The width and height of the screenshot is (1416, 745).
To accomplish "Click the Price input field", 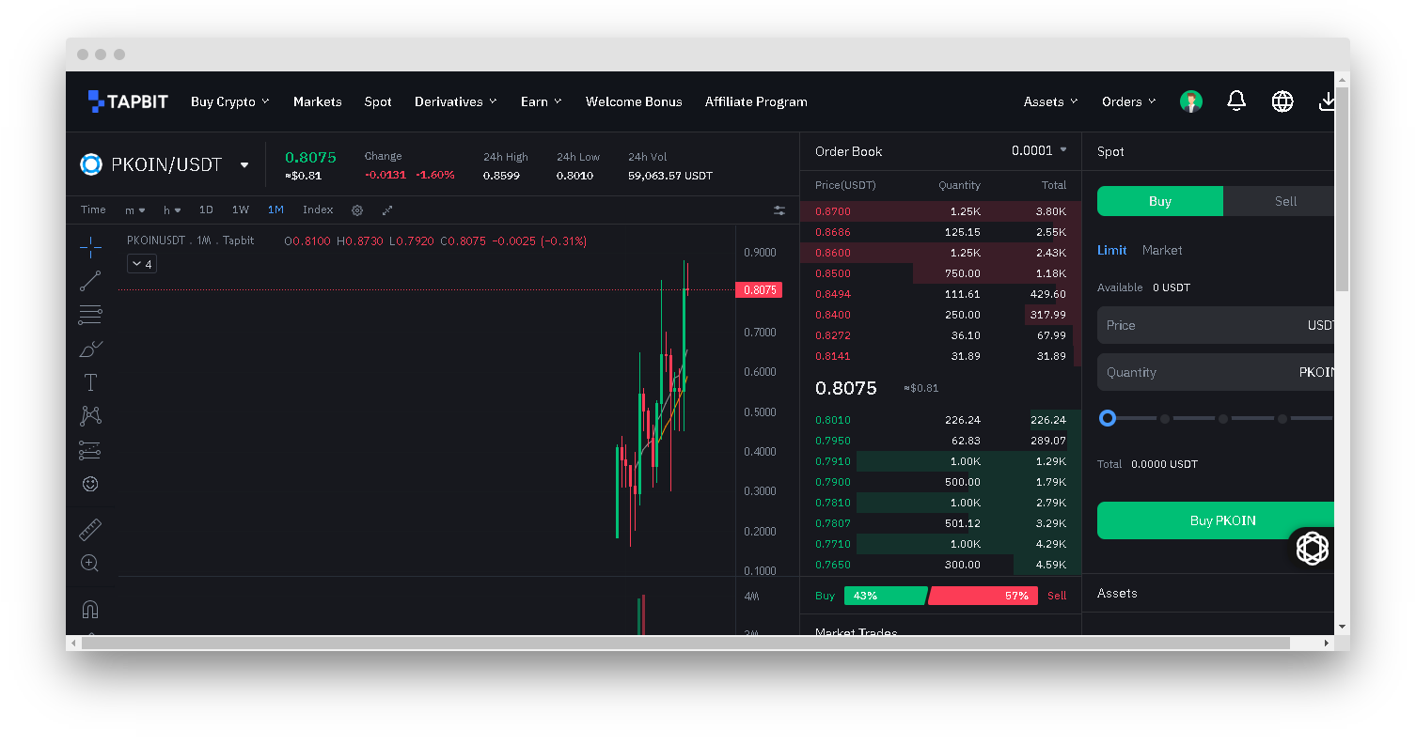I will tap(1216, 325).
